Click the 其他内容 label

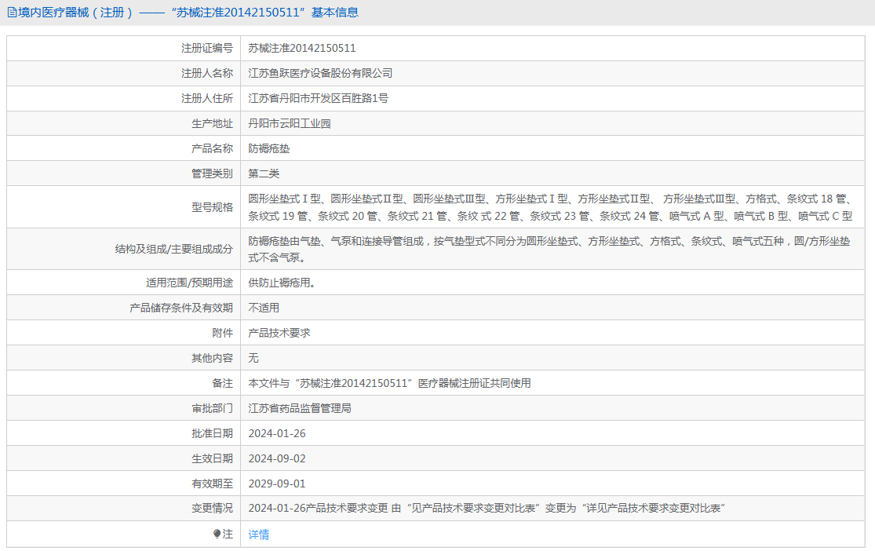[x=212, y=358]
